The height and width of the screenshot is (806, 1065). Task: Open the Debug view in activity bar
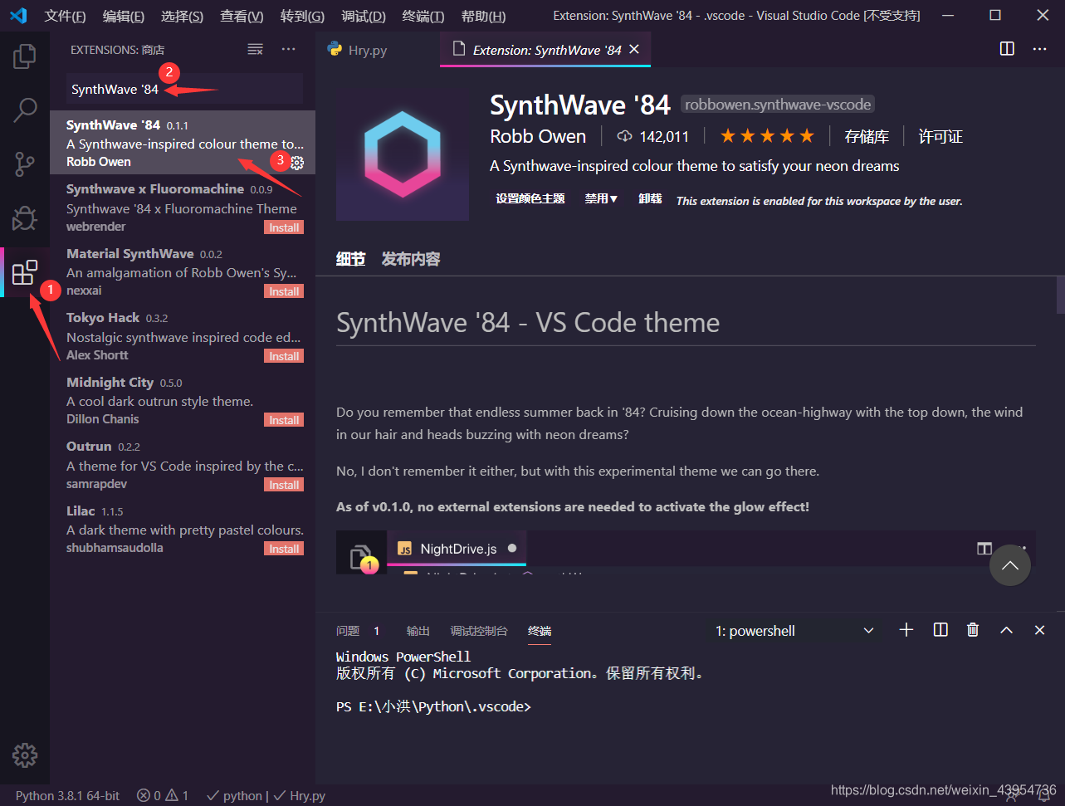(25, 218)
